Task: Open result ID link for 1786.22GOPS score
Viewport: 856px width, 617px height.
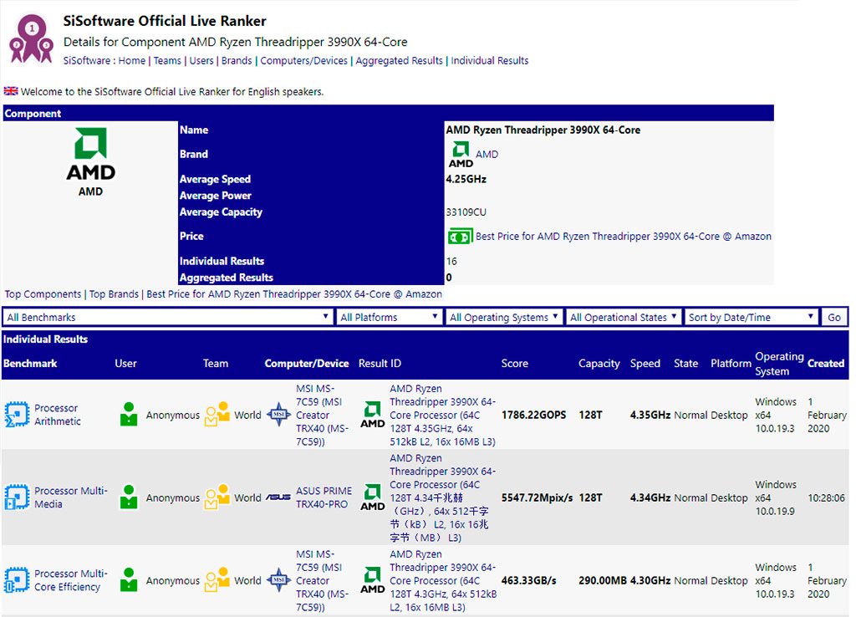Action: (x=442, y=415)
